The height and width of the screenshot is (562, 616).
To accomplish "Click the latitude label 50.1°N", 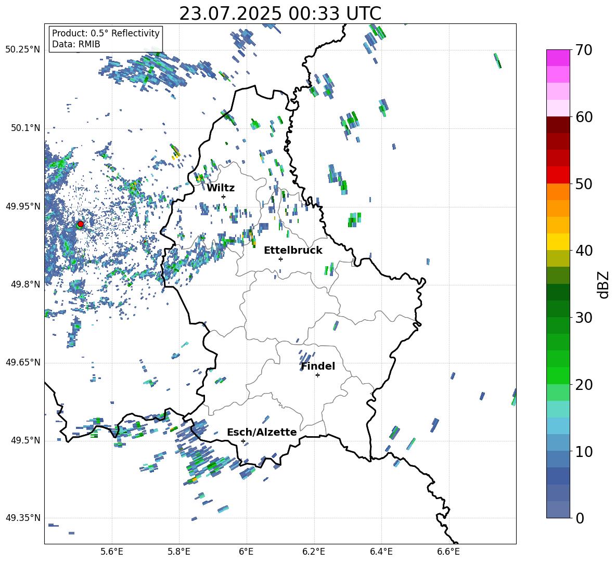I will coord(25,128).
